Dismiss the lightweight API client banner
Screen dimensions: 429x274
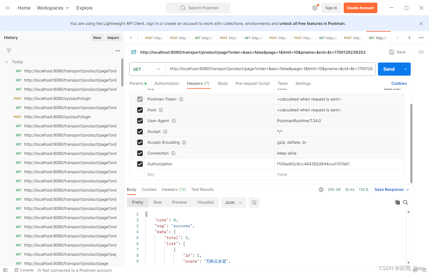coord(421,24)
